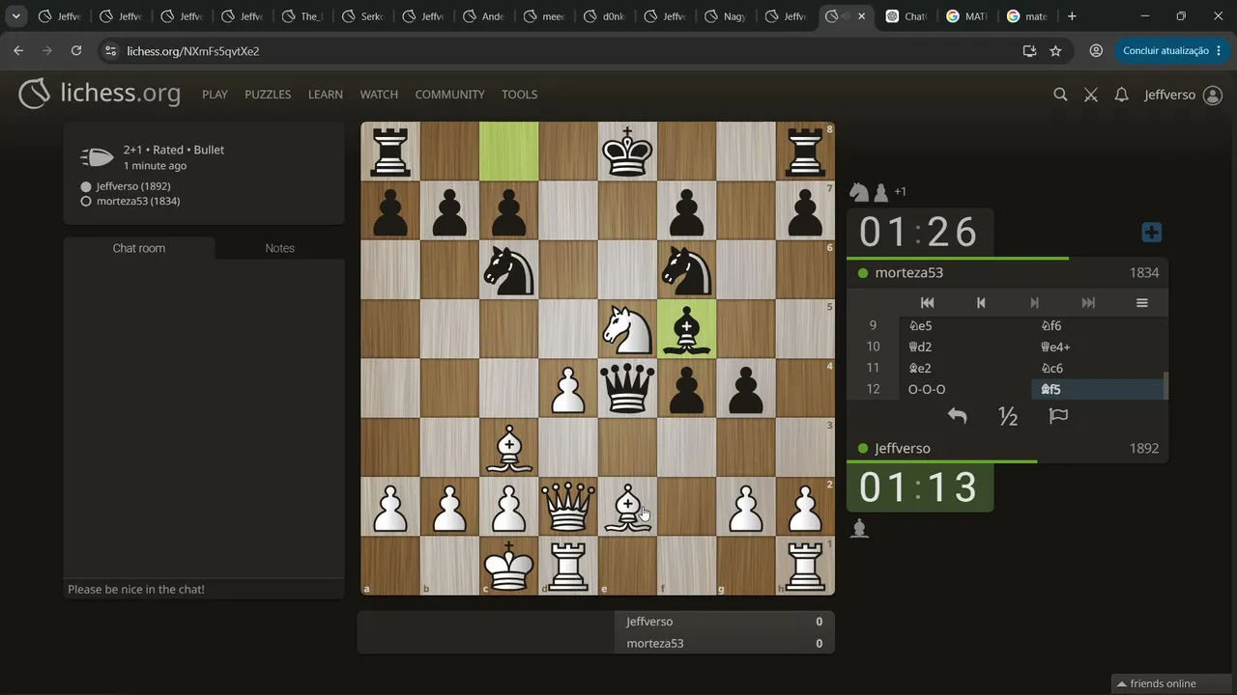Open the notifications bell
The image size is (1237, 695).
pyautogui.click(x=1121, y=95)
